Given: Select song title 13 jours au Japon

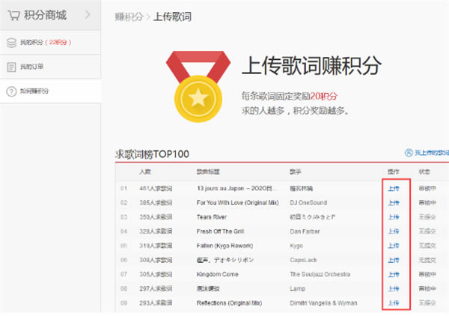Looking at the screenshot, I should 236,189.
